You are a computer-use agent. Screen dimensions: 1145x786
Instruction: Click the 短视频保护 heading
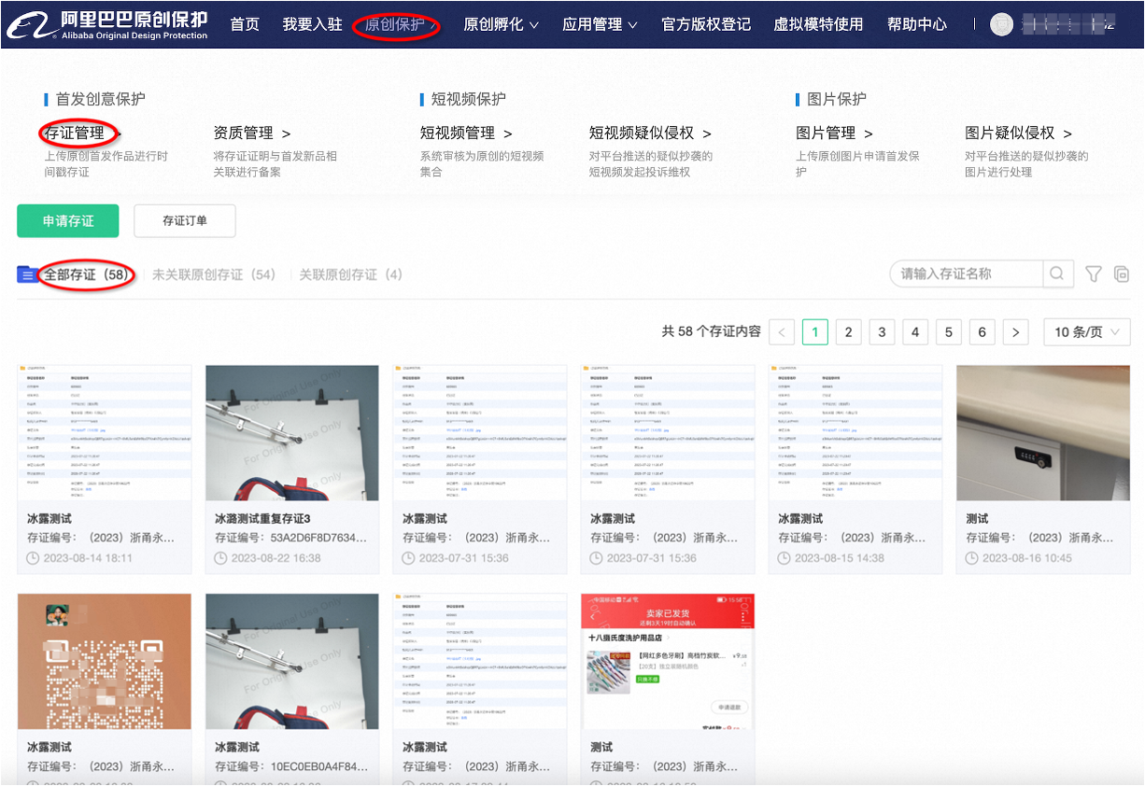(469, 99)
